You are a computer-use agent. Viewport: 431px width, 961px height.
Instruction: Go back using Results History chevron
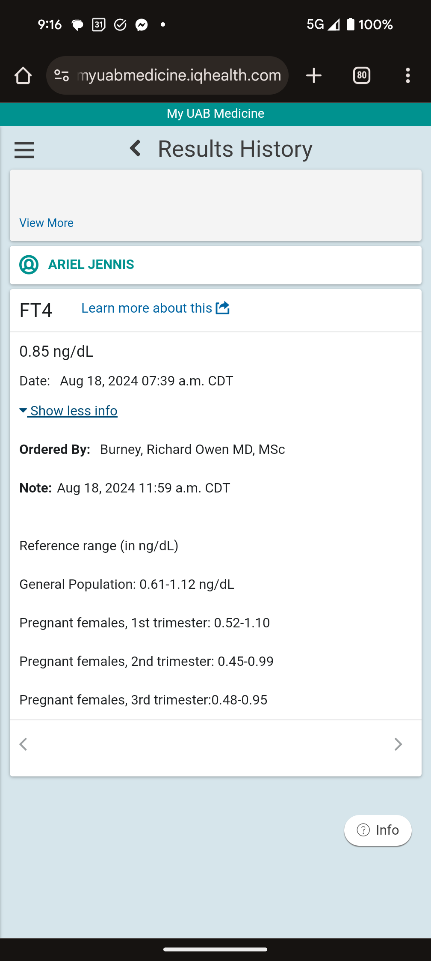[136, 149]
